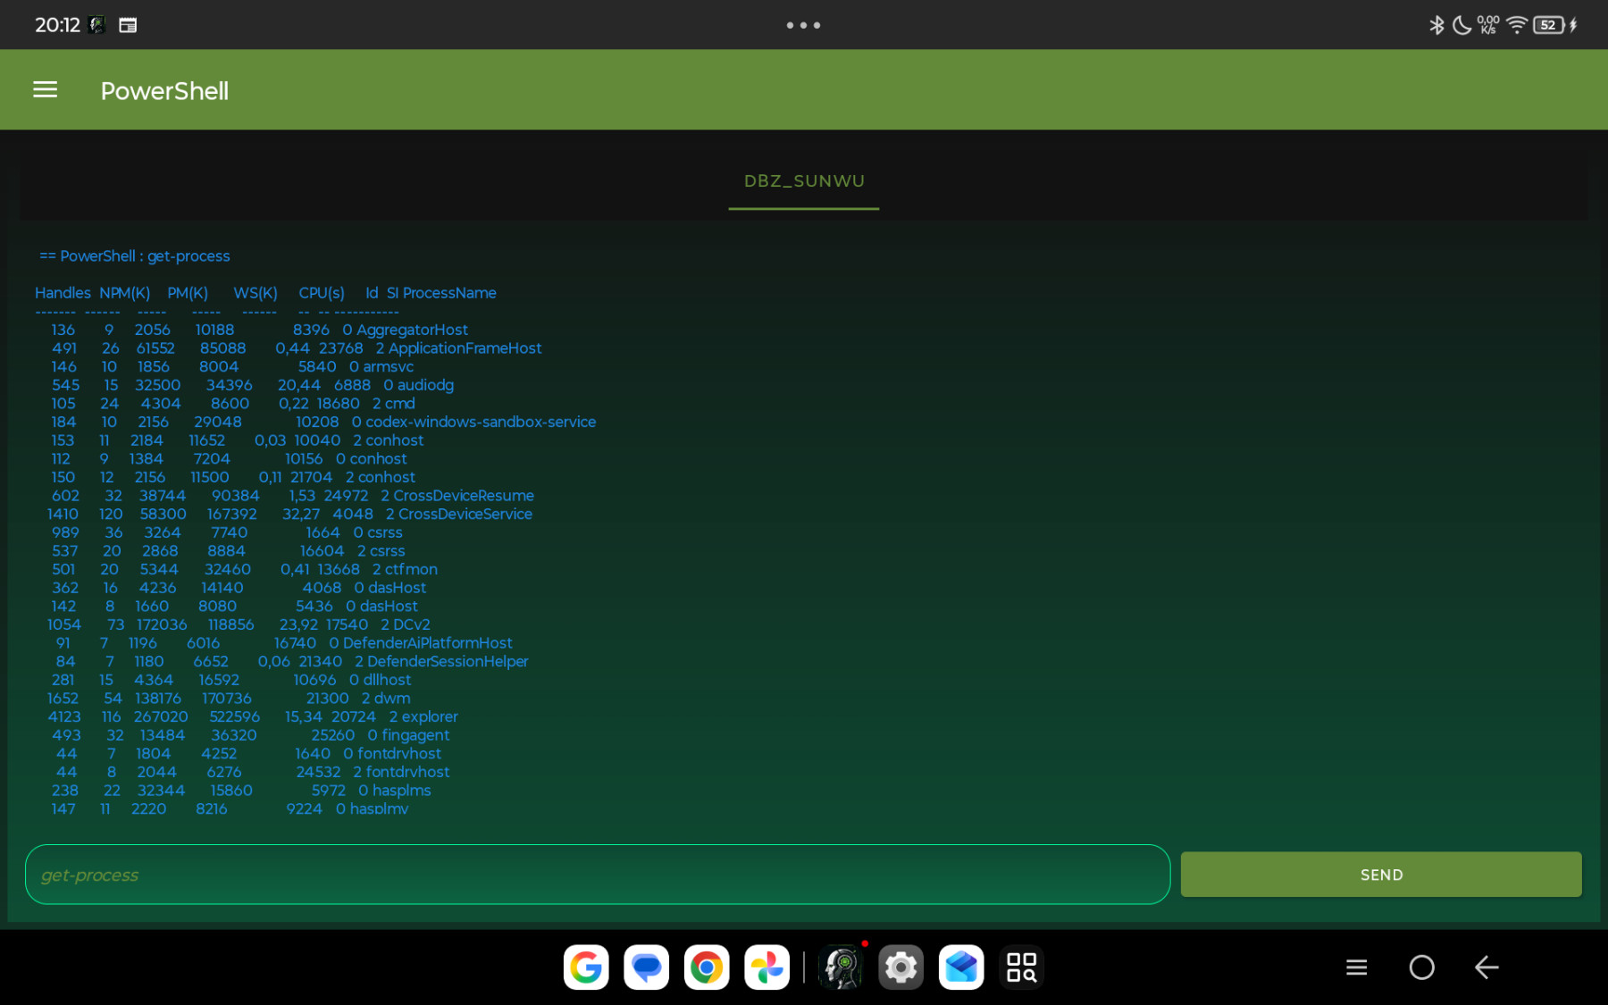Screen dimensions: 1608x1005
Task: Click the codex-windows-sandbox-service process name
Action: (481, 422)
